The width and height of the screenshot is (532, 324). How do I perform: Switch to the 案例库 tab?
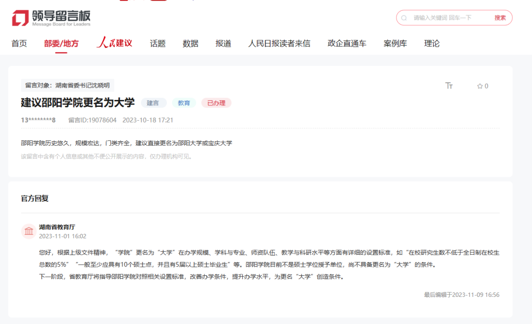tap(395, 43)
